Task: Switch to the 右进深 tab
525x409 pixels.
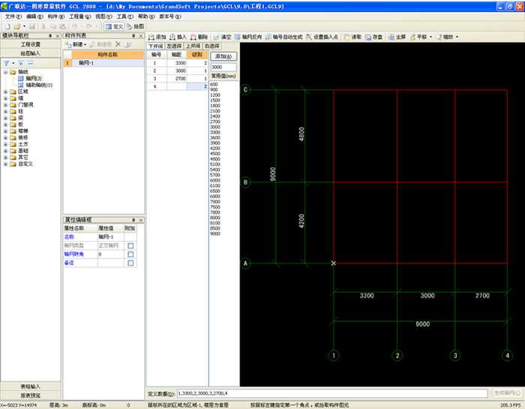Action: [x=211, y=47]
